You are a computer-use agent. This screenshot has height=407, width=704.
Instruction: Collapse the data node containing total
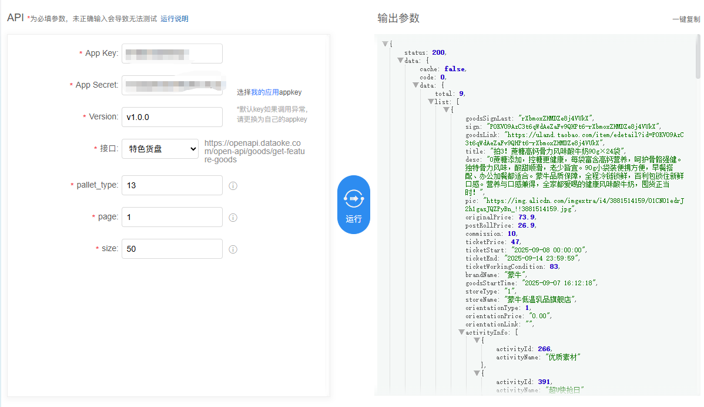[x=415, y=85]
